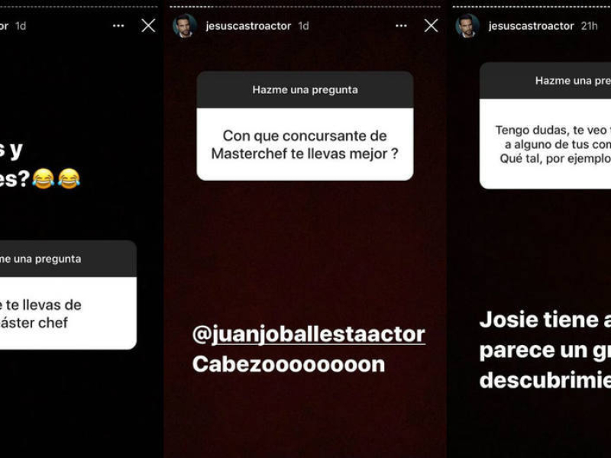Tap the laughing emojis in the left story
Screen dimensions: 611x458
point(56,179)
